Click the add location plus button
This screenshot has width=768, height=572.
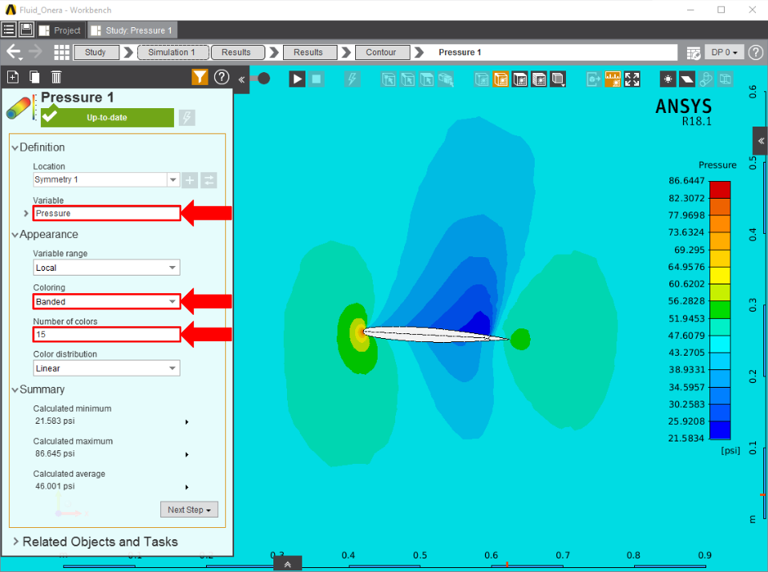click(x=189, y=180)
